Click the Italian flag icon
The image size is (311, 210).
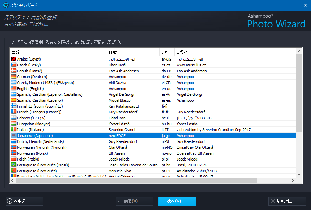pos(14,129)
